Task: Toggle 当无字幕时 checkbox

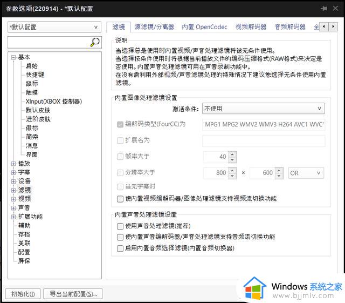Action: [120, 187]
